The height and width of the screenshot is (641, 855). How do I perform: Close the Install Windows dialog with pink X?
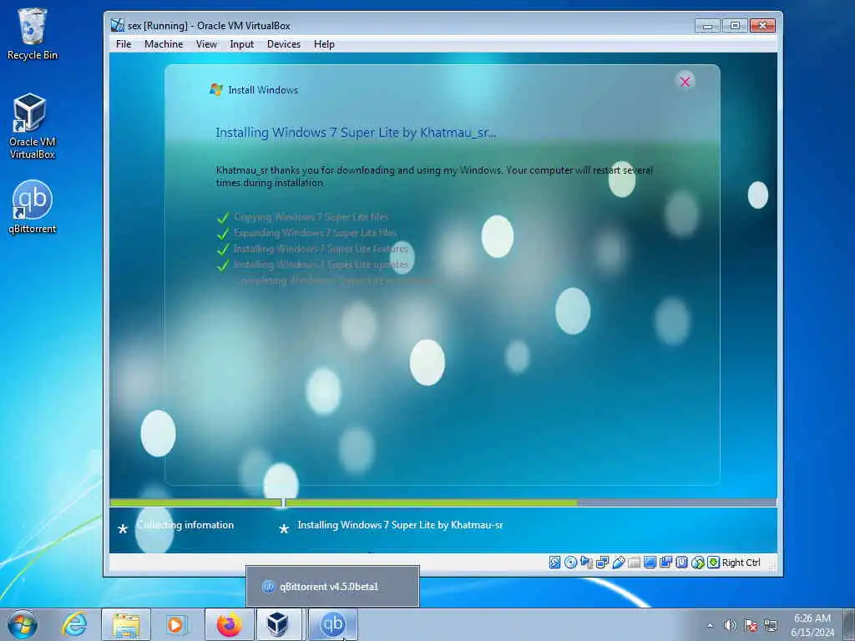(685, 81)
